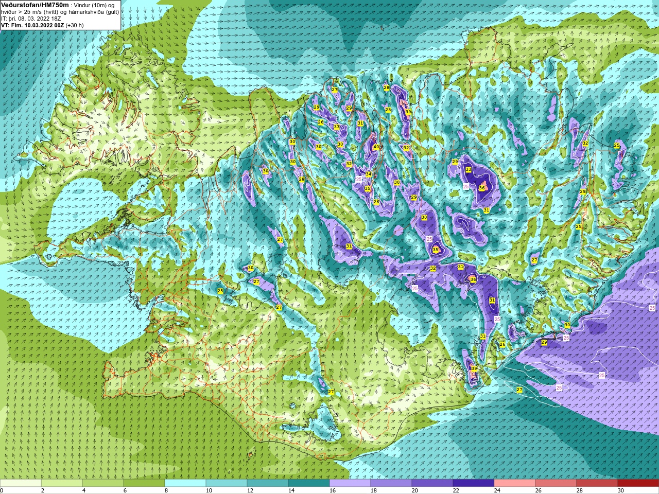
Task: Click the pale cream 0–2 legend swatch
Action: tap(21, 483)
